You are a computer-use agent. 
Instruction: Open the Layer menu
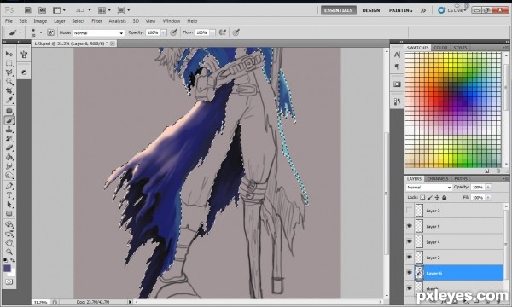click(60, 21)
